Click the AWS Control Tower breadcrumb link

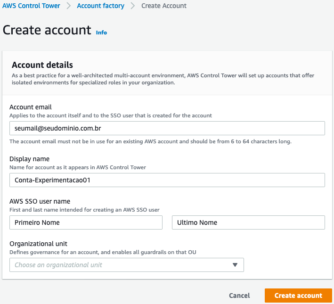point(32,6)
